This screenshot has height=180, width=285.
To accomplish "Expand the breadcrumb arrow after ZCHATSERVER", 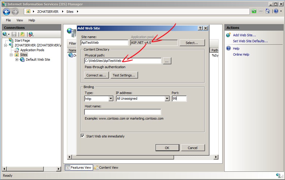I will point(62,12).
